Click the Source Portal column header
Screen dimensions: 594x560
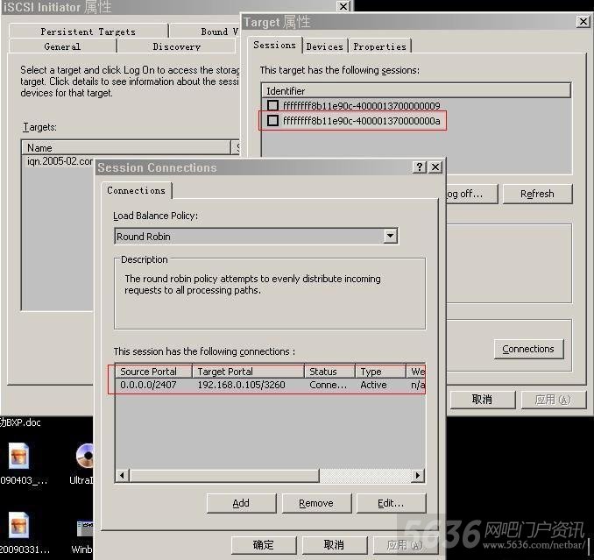coord(153,372)
